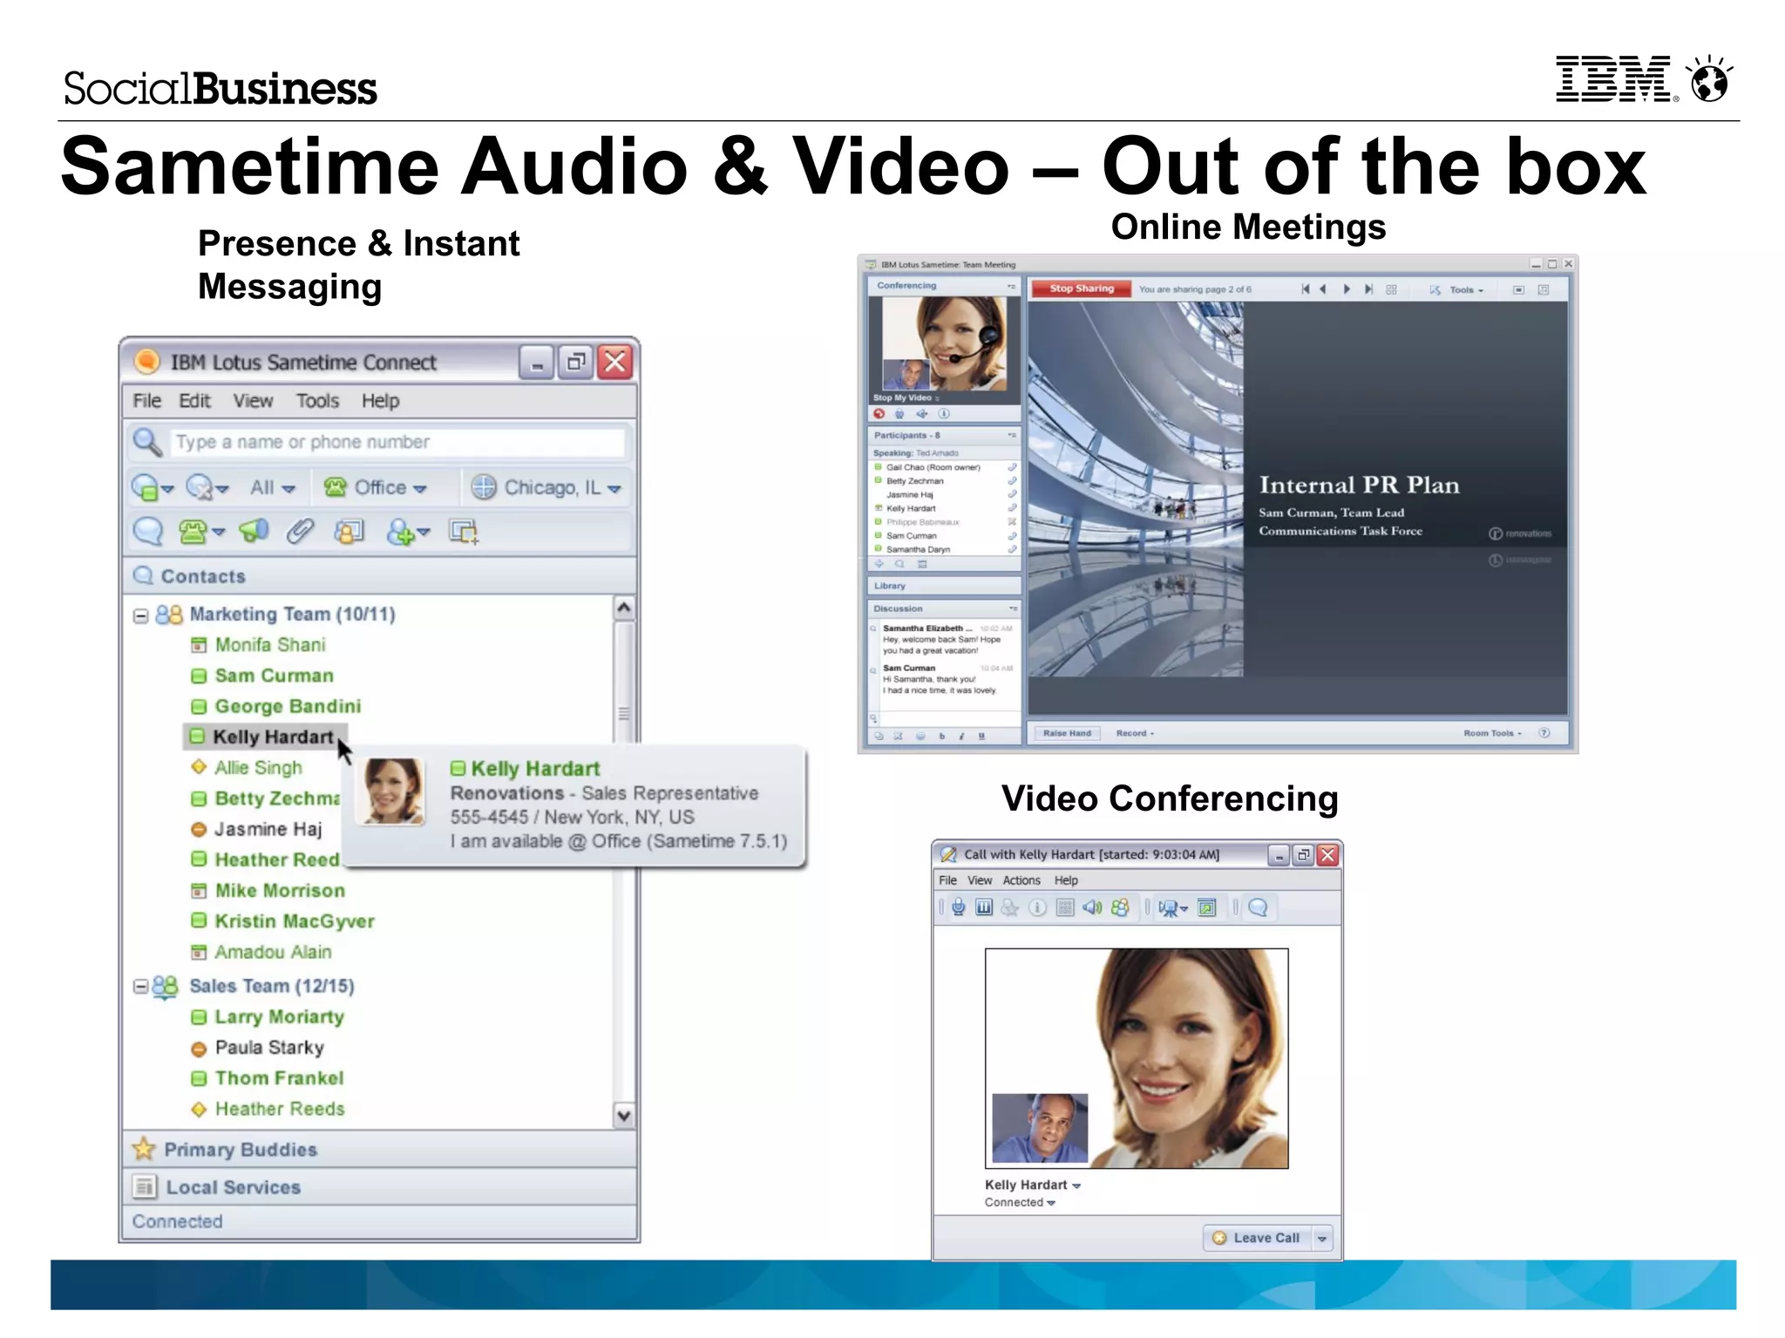This screenshot has width=1785, height=1338.
Task: Go to first page in Team Meeting sharing toolbar
Action: tap(1305, 289)
